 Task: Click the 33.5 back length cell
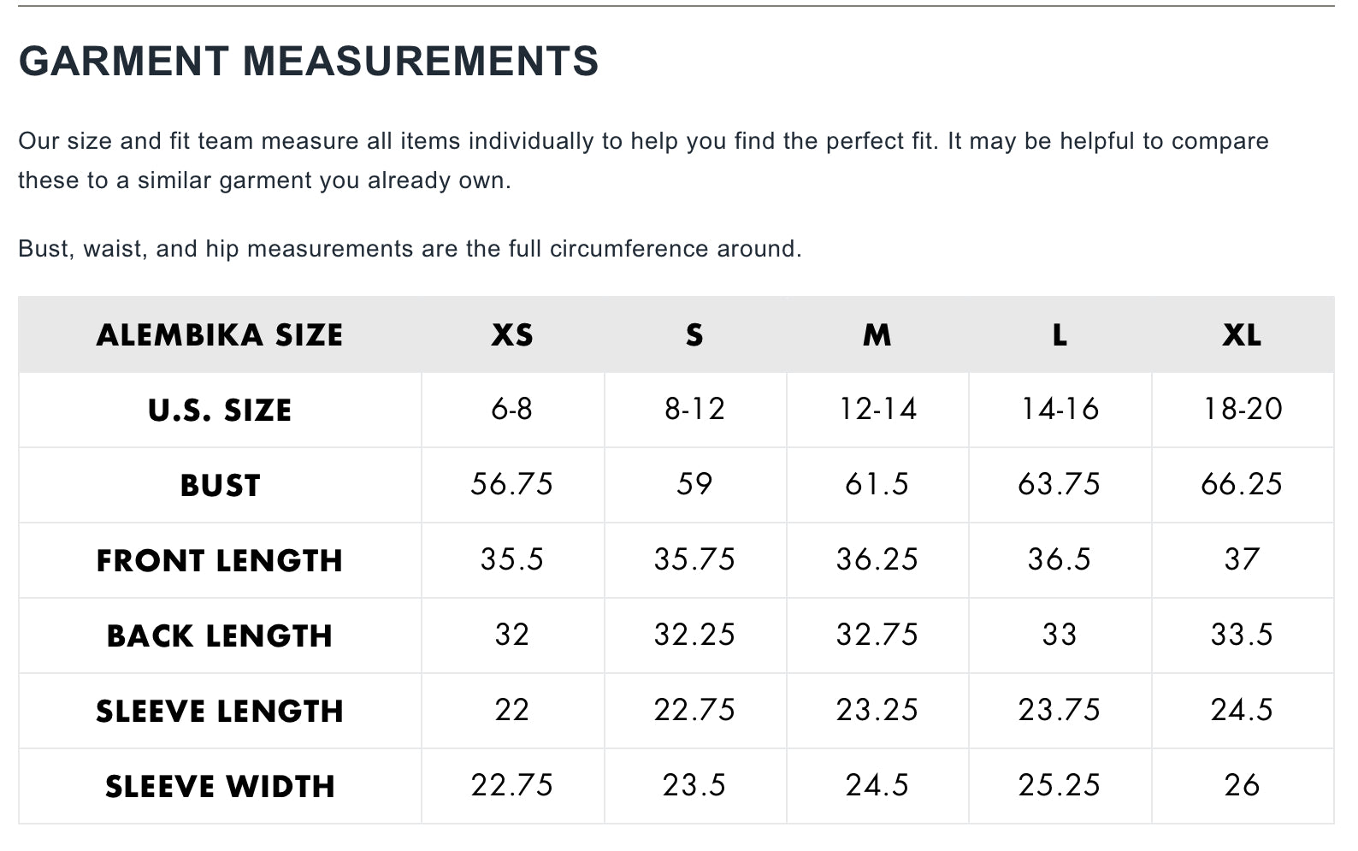tap(1242, 635)
